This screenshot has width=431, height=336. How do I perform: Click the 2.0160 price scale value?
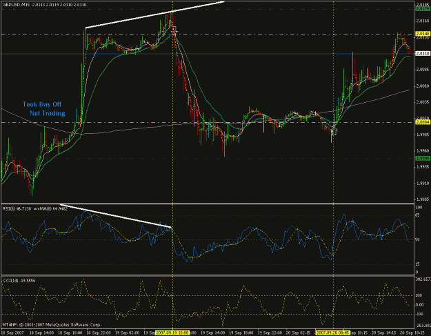click(x=423, y=21)
